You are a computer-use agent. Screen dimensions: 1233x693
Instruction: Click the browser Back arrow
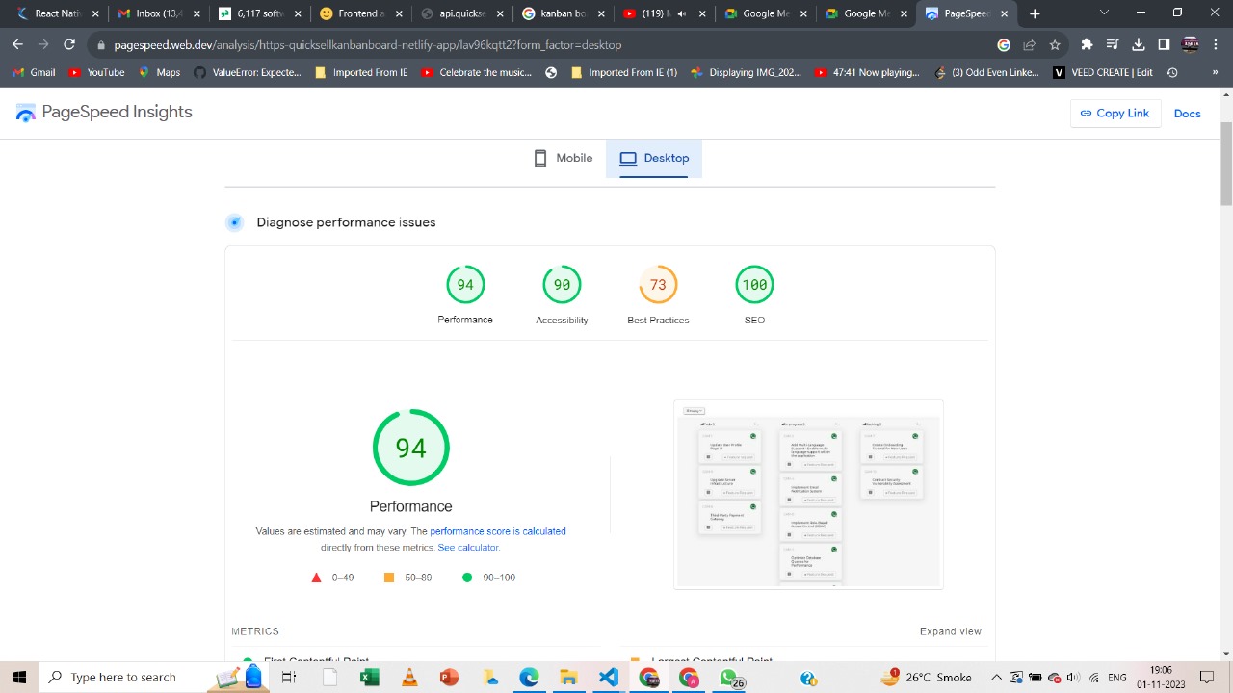click(x=17, y=44)
